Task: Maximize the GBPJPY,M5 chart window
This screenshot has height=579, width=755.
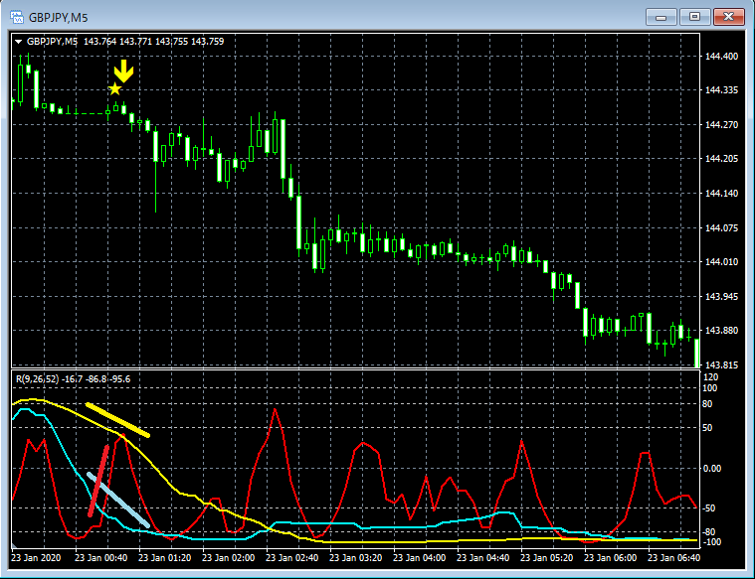Action: tap(695, 16)
